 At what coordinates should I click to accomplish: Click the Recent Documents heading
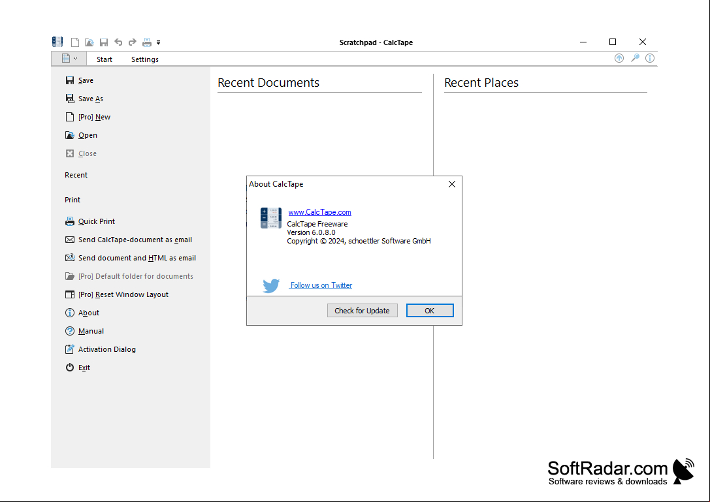(268, 83)
